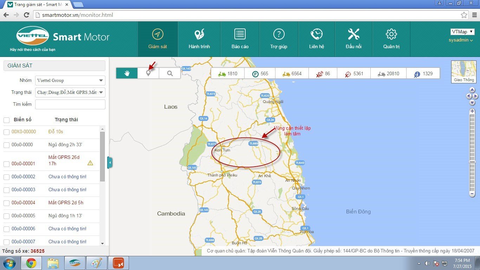Open Chrome from the Windows taskbar
This screenshot has width=480, height=270.
point(31,263)
